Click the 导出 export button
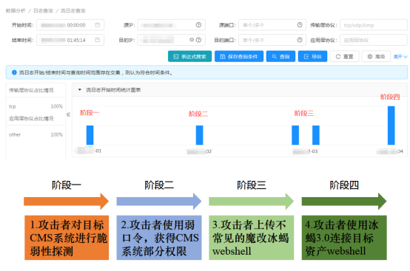 point(312,56)
